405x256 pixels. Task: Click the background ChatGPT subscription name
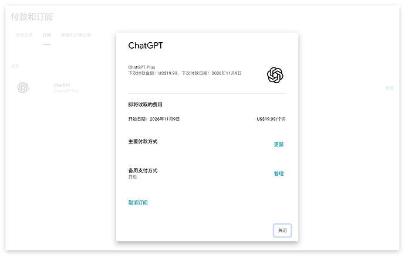coord(62,85)
